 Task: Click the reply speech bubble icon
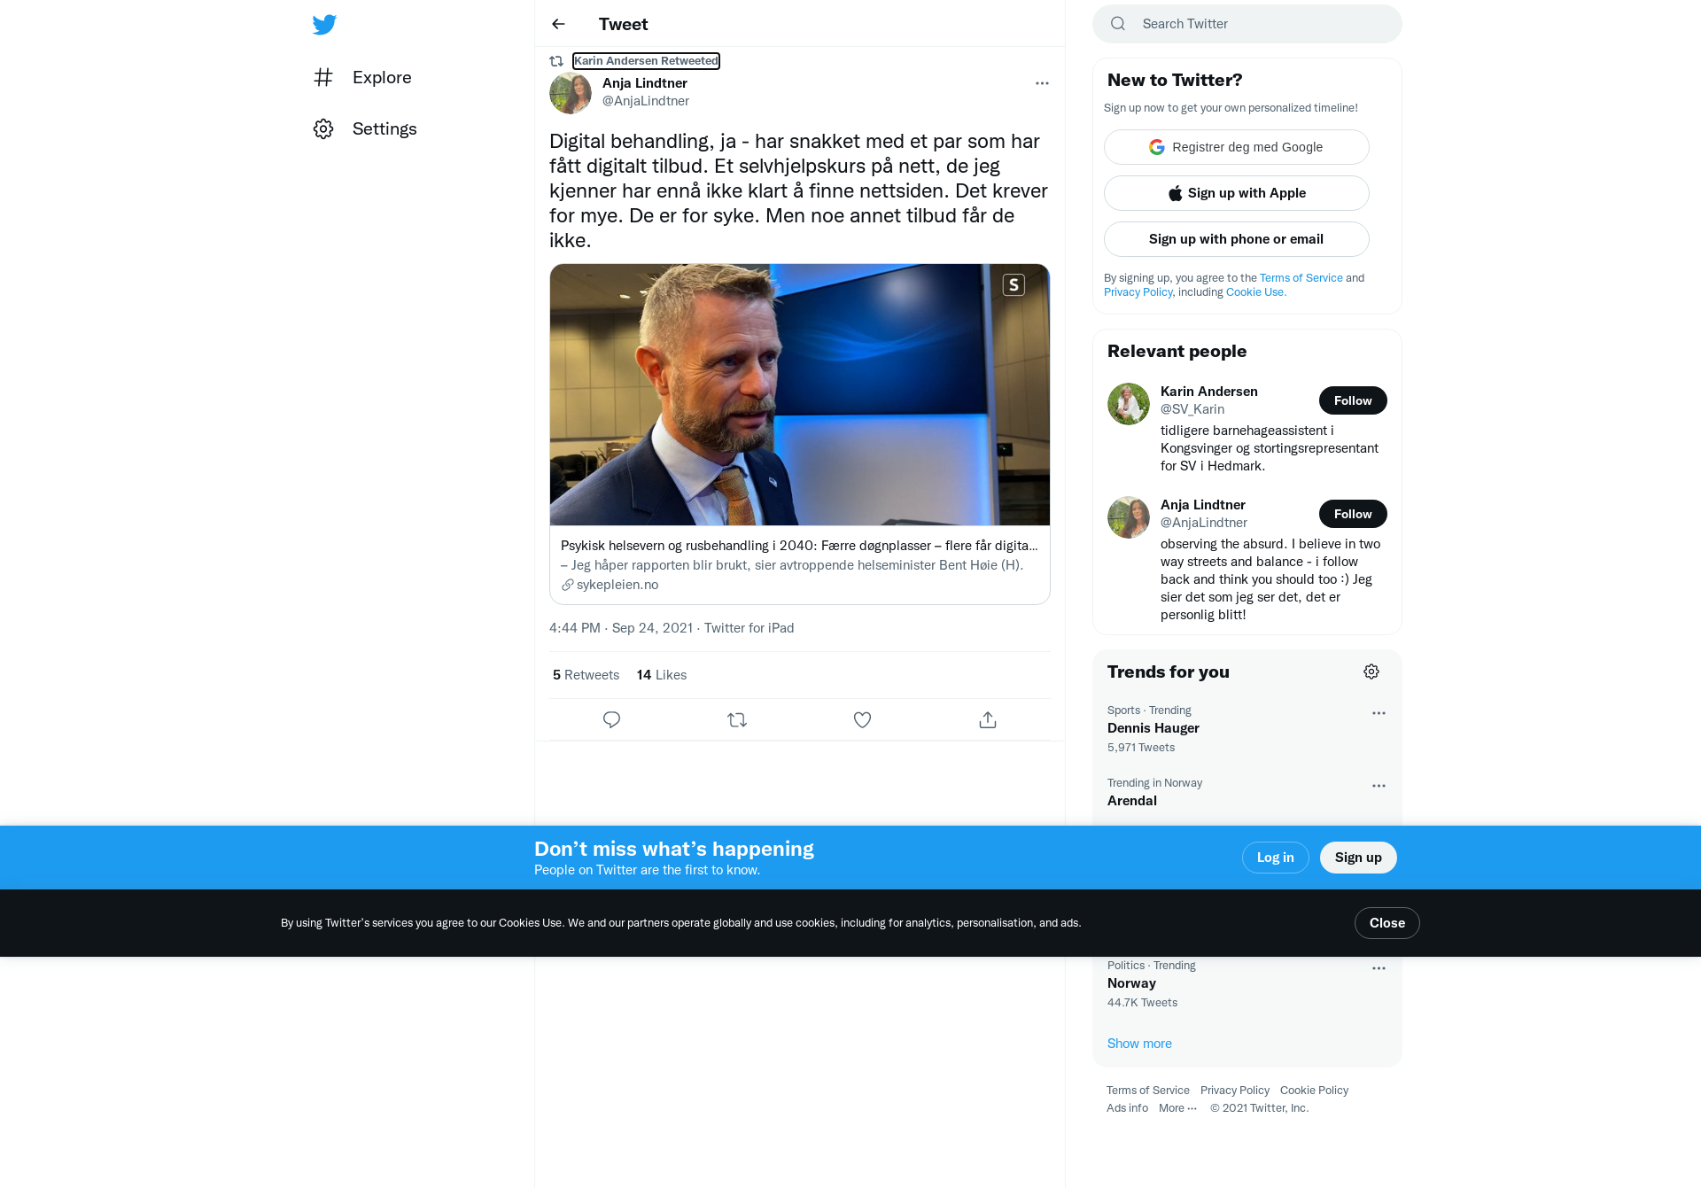click(x=611, y=720)
